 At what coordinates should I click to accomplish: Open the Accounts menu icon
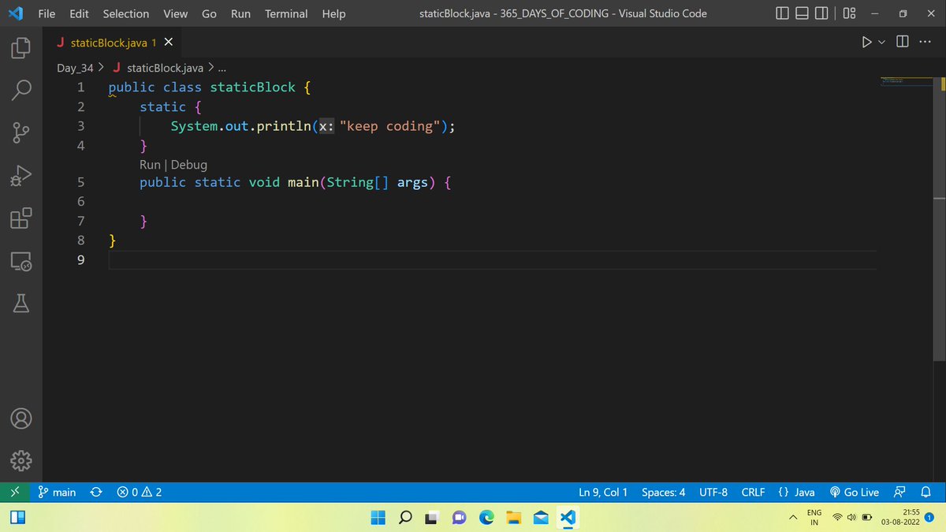(x=21, y=419)
